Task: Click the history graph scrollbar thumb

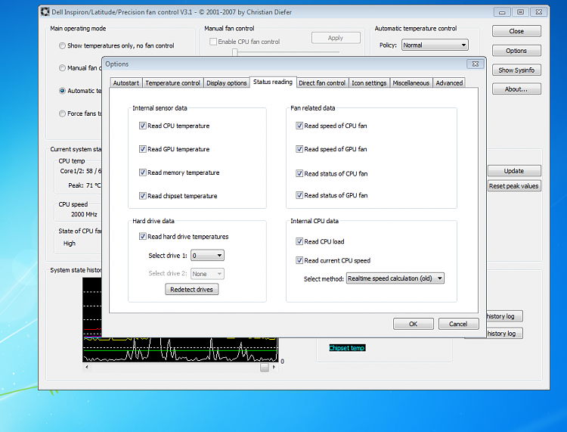Action: [265, 367]
